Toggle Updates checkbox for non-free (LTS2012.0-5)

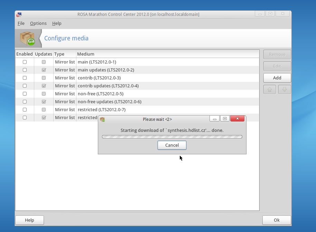pyautogui.click(x=44, y=94)
